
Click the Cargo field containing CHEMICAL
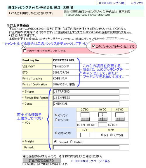point(86,104)
